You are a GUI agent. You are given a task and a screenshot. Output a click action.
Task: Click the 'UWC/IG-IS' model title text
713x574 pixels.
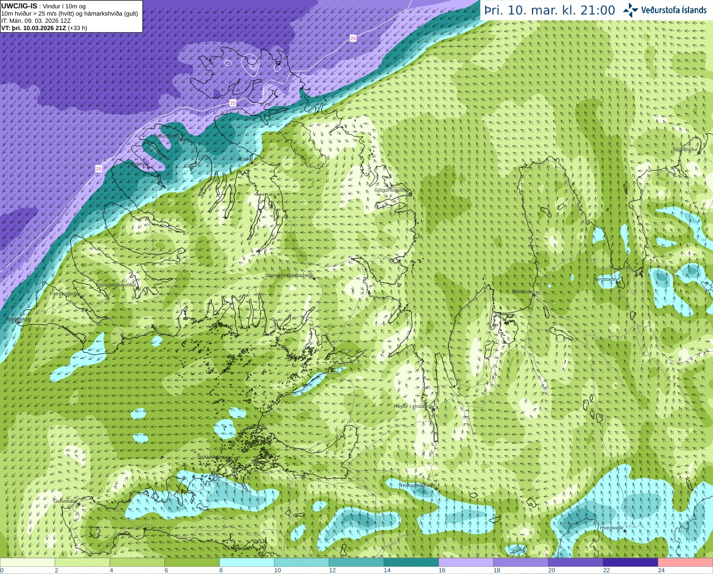coord(19,6)
